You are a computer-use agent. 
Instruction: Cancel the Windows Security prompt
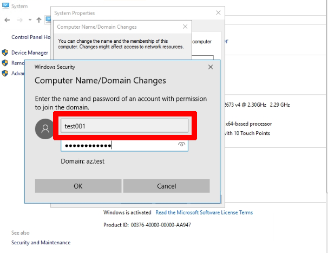tap(166, 186)
